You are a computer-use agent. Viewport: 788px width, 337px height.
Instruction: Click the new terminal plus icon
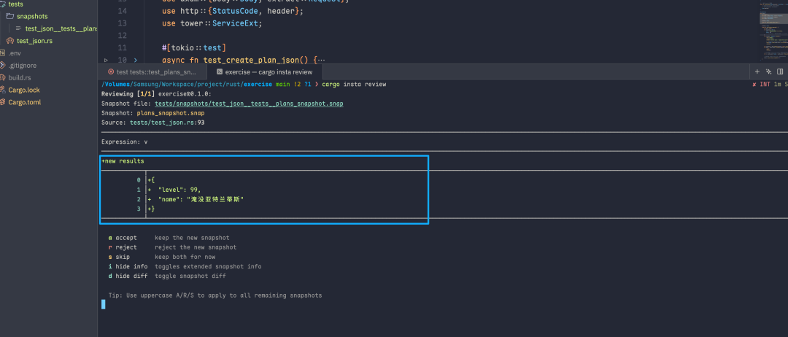(757, 71)
